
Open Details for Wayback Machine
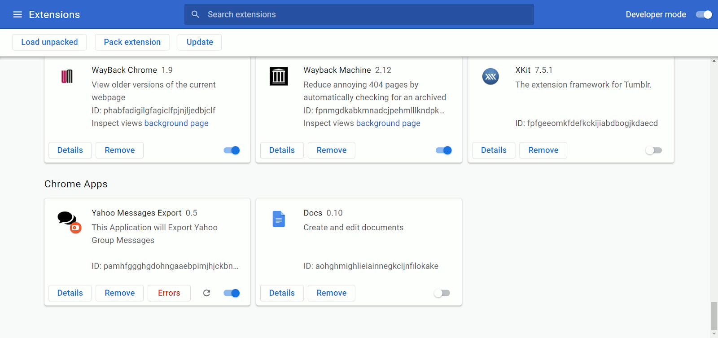pos(282,150)
